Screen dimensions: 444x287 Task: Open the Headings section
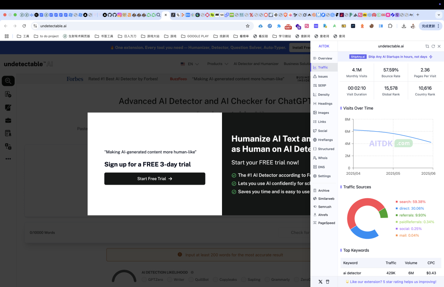(323, 104)
